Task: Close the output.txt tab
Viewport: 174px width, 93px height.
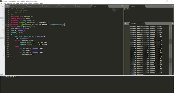Action: tap(143, 24)
